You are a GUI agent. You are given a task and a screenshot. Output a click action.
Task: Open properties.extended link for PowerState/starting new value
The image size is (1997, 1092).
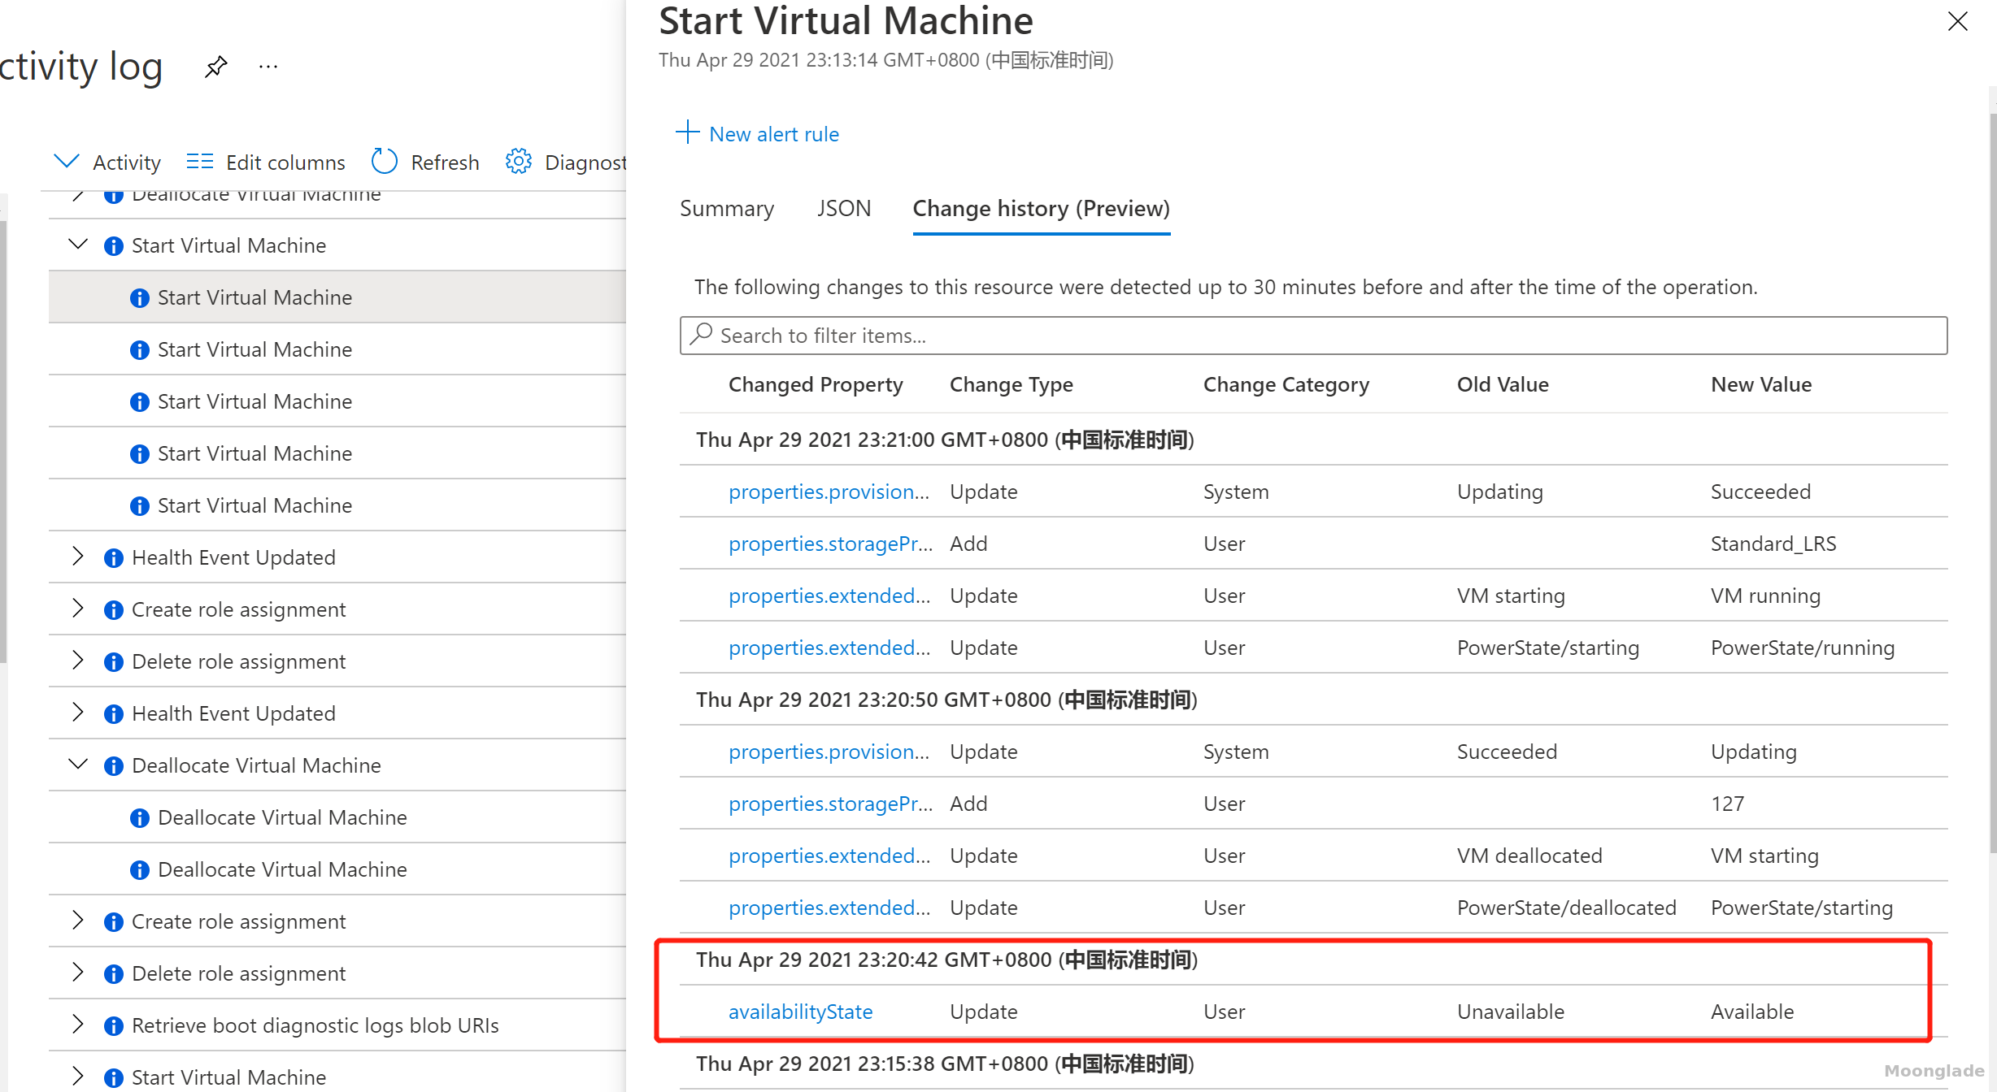[x=829, y=908]
